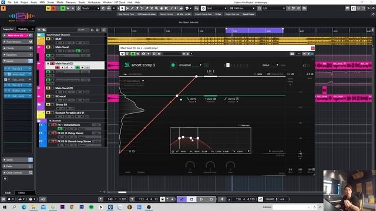Viewport: 376px width, 211px height.
Task: Expand the Sends inspector section
Action: (x=18, y=159)
